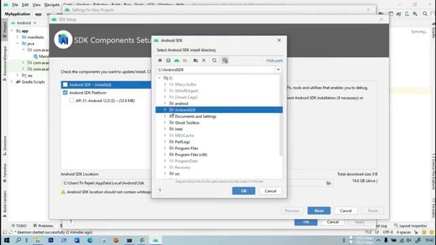This screenshot has height=245, width=436.
Task: Open Layout Inspector tool window
Action: tap(410, 225)
